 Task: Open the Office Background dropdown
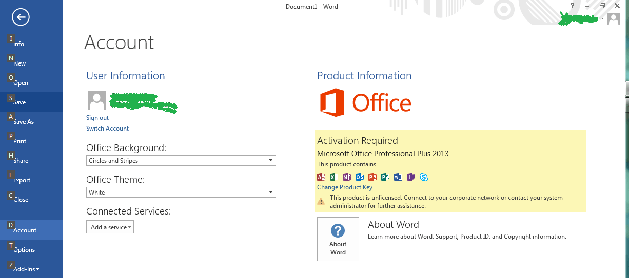[181, 161]
